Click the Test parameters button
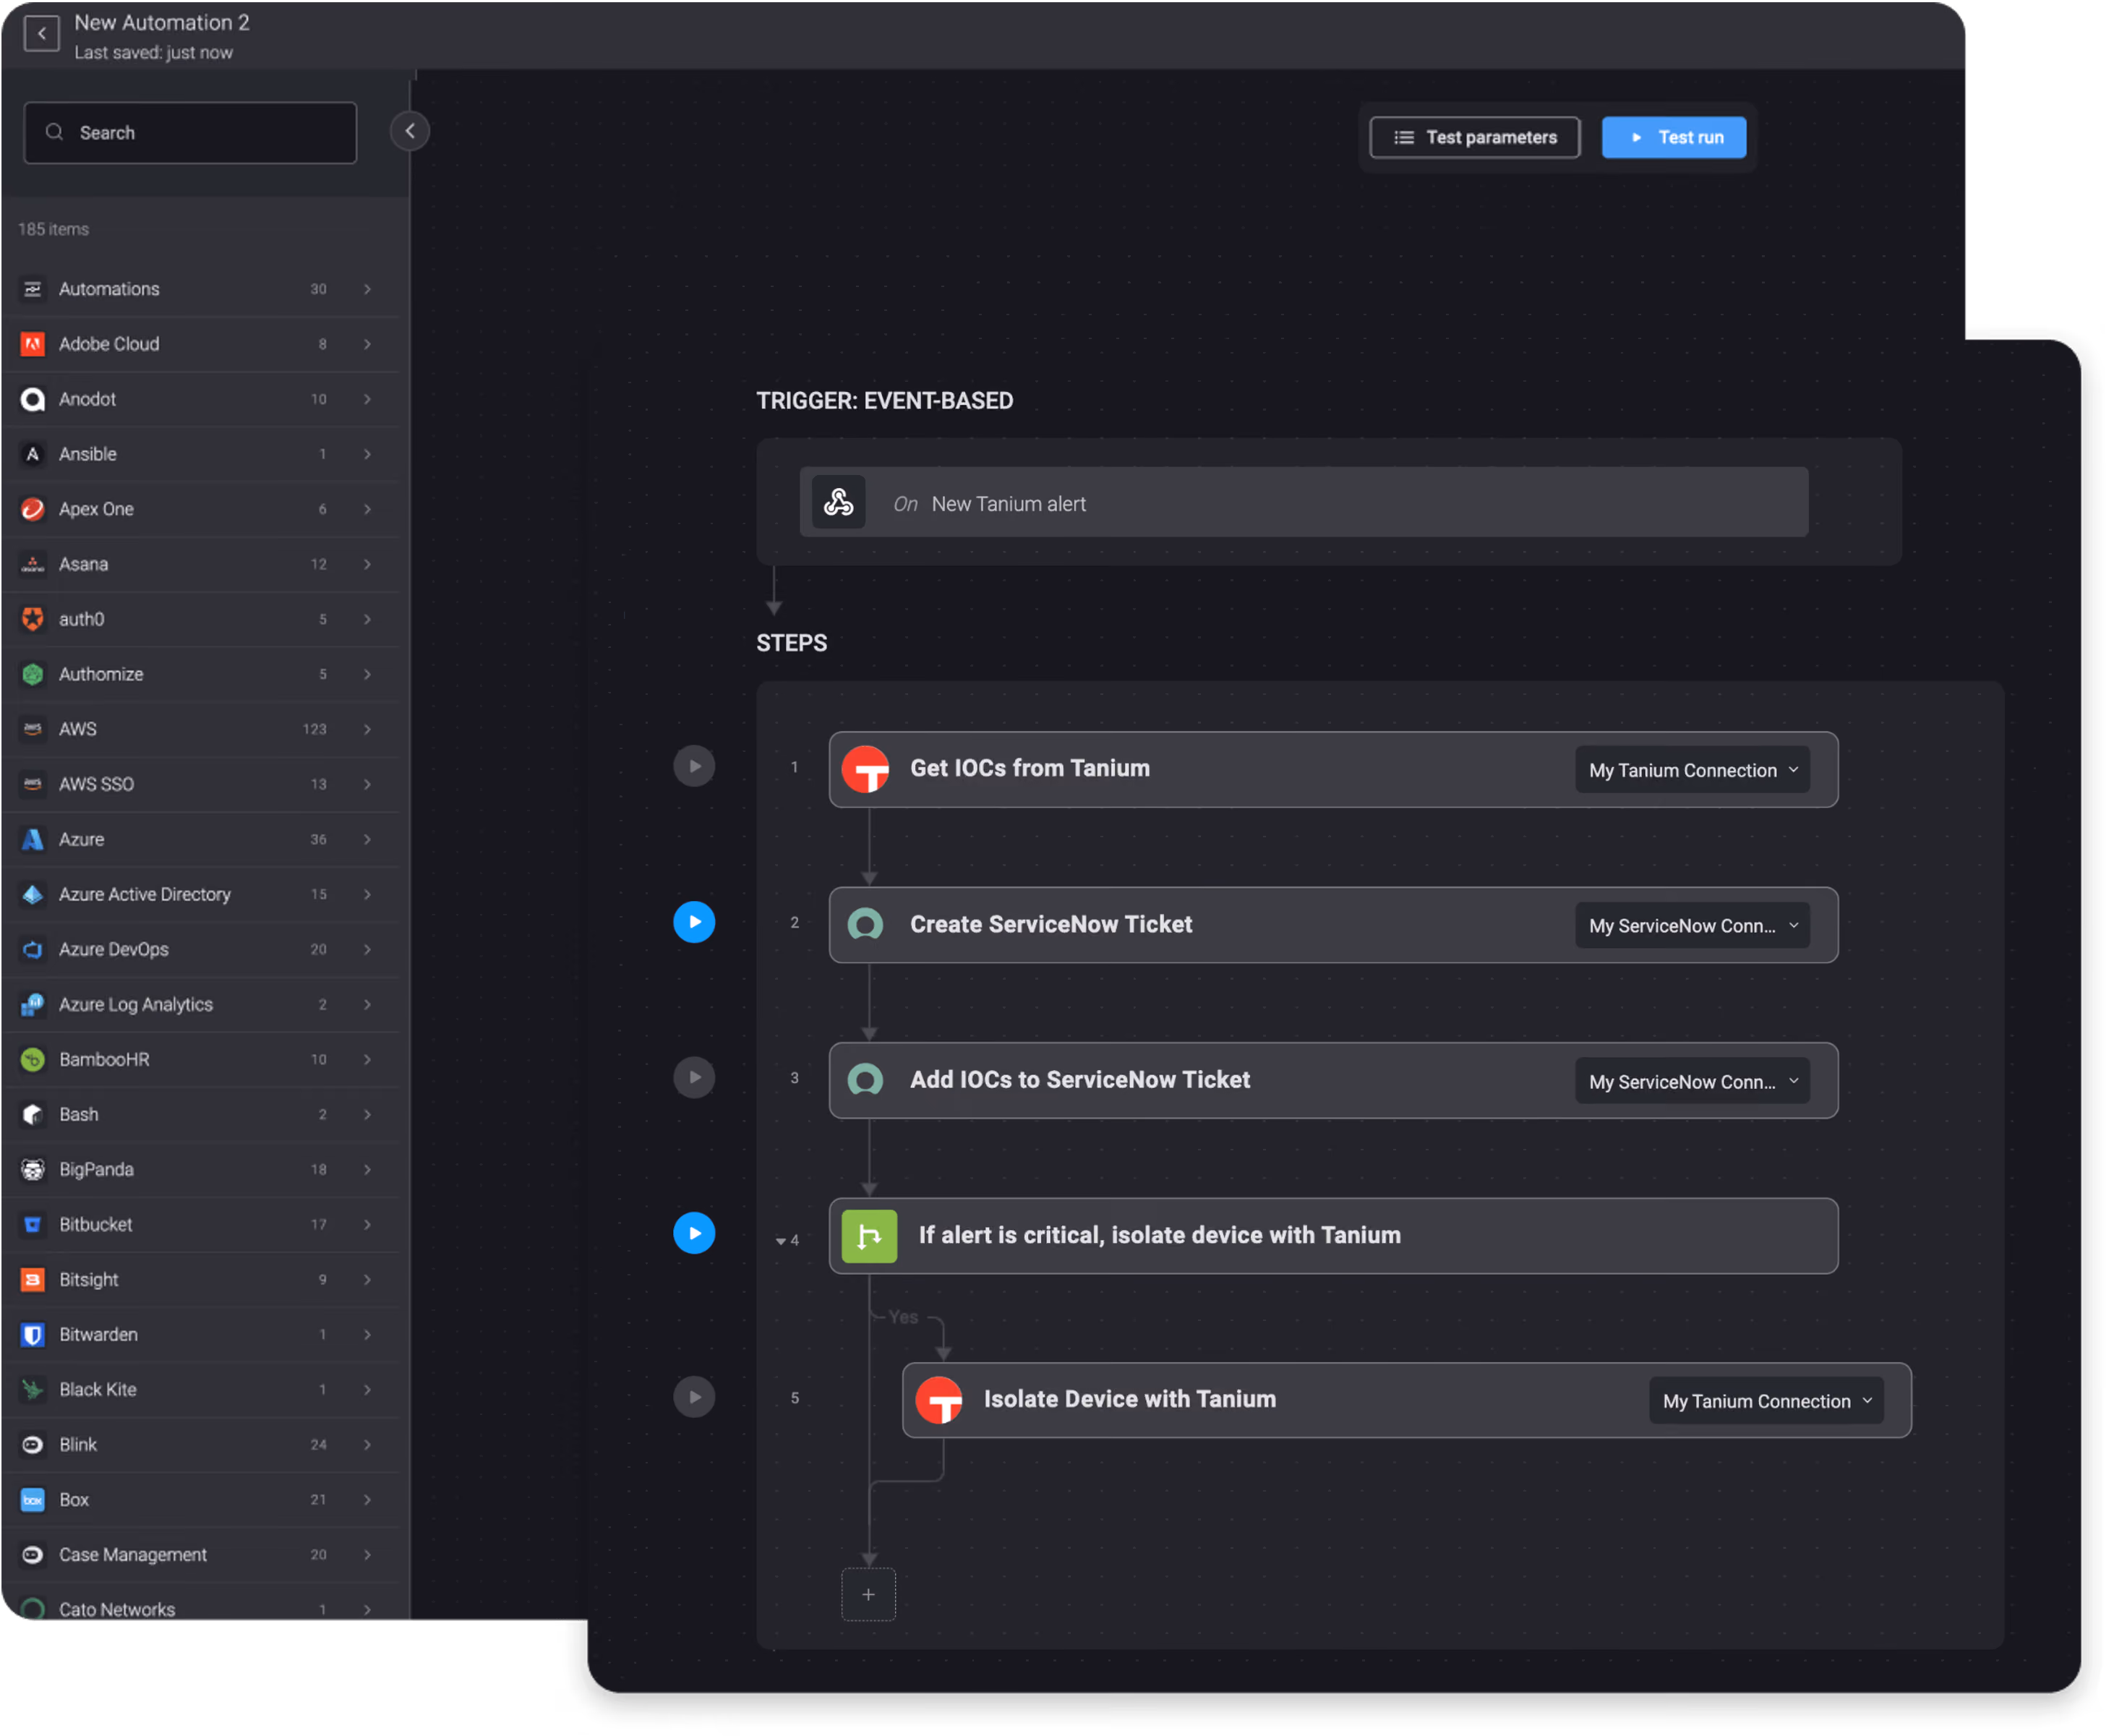 tap(1475, 137)
